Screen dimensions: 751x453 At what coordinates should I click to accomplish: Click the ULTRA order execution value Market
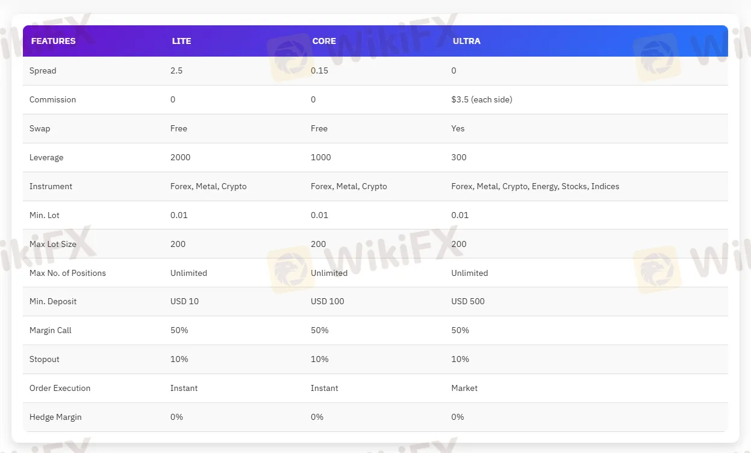point(464,388)
